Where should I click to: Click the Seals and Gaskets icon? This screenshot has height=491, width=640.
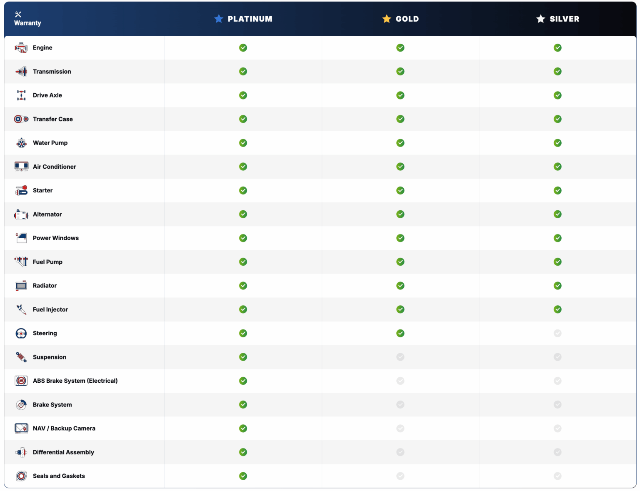[21, 476]
